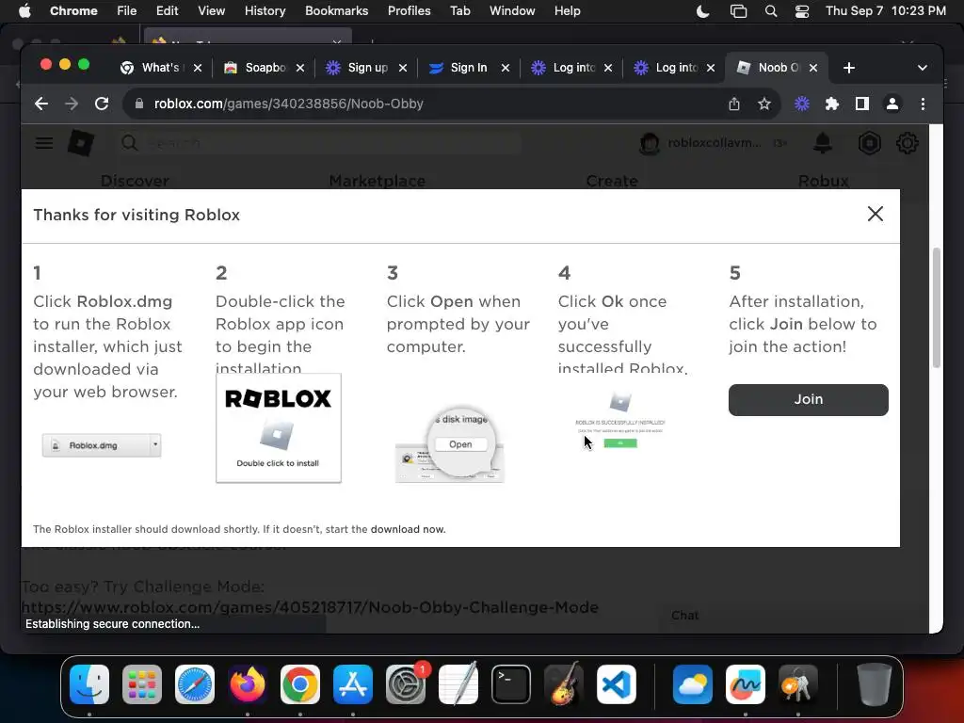Open the Profiles menu

click(x=409, y=10)
